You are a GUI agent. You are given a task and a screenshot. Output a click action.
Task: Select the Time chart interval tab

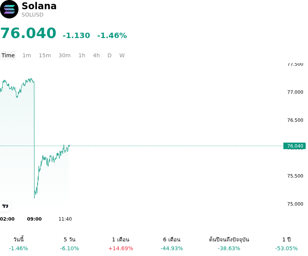8,55
